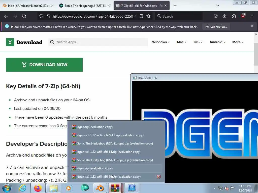Image resolution: width=258 pixels, height=193 pixels.
Task: Open a new browser tab
Action: tap(175, 6)
